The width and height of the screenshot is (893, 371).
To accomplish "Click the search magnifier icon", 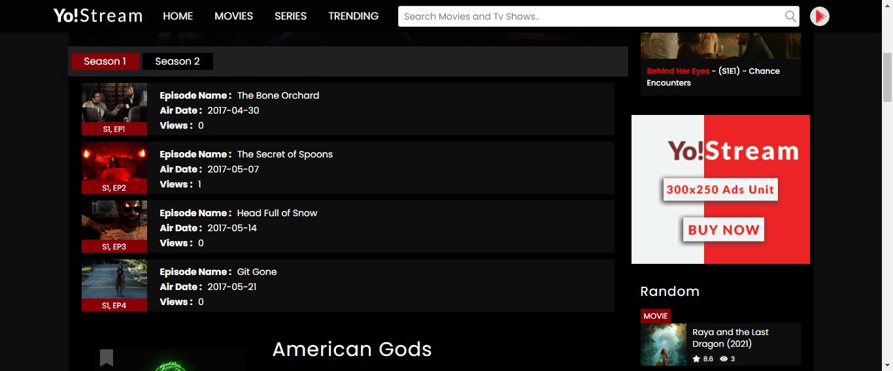I will [790, 16].
